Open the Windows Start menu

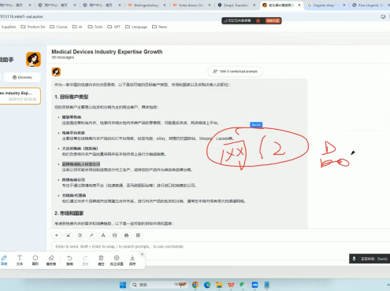pos(123,285)
